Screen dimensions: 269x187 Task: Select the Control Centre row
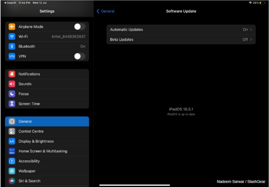tap(47, 132)
